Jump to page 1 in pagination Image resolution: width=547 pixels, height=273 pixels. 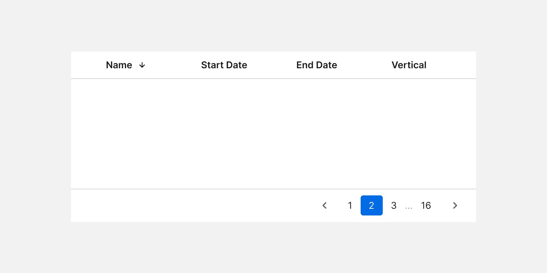[350, 205]
